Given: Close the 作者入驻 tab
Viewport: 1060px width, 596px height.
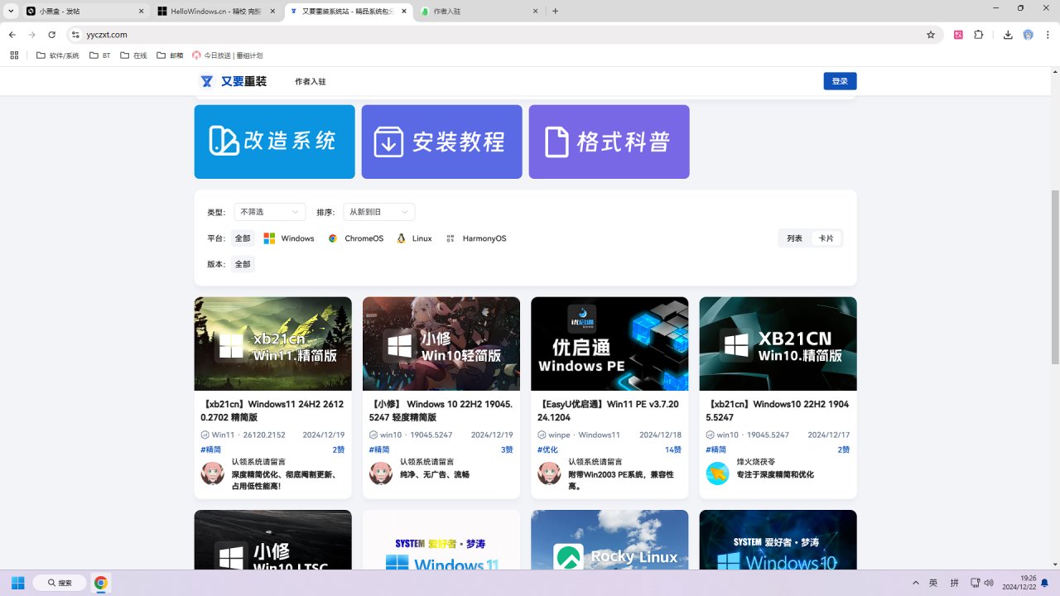Looking at the screenshot, I should coord(535,12).
